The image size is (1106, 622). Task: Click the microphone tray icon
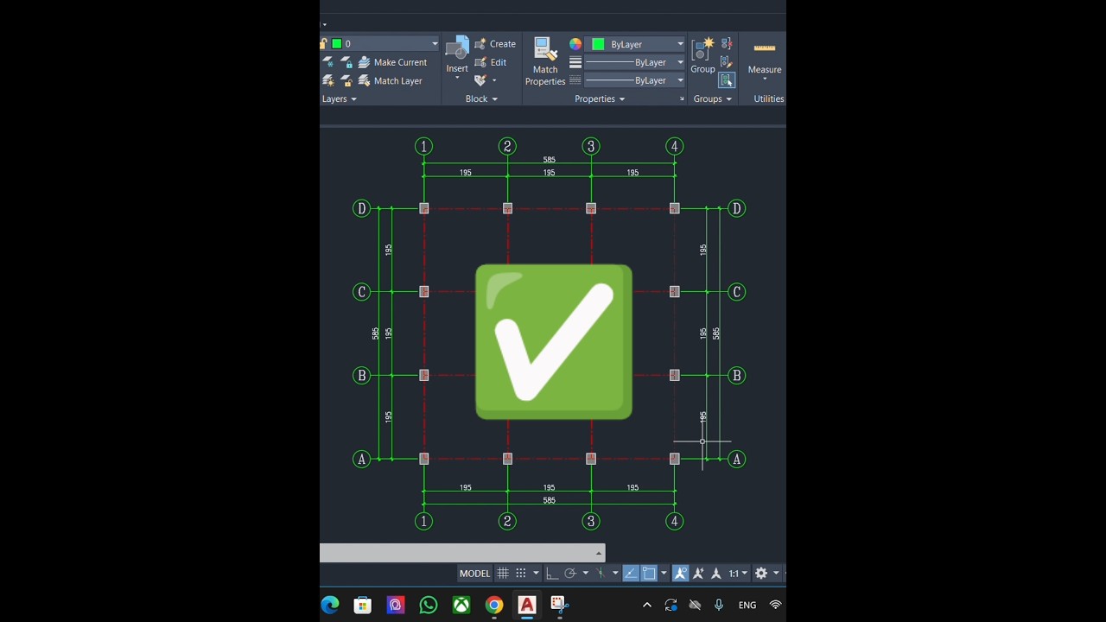pyautogui.click(x=718, y=605)
